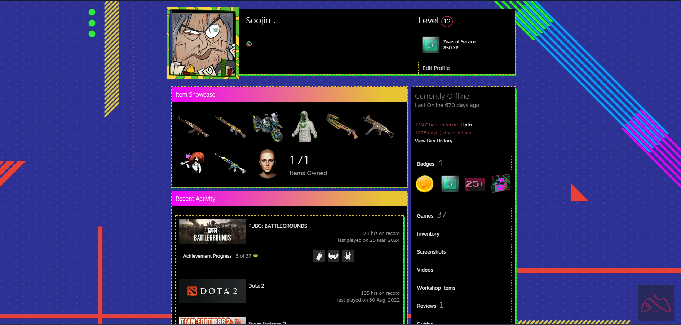Click the female face item in showcase
This screenshot has height=325, width=681.
(267, 164)
